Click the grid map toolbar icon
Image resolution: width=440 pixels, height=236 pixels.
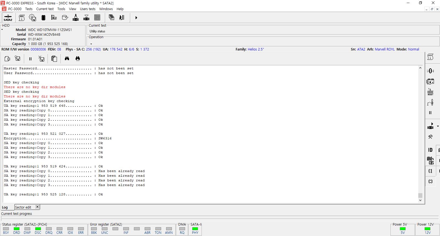[x=97, y=18]
